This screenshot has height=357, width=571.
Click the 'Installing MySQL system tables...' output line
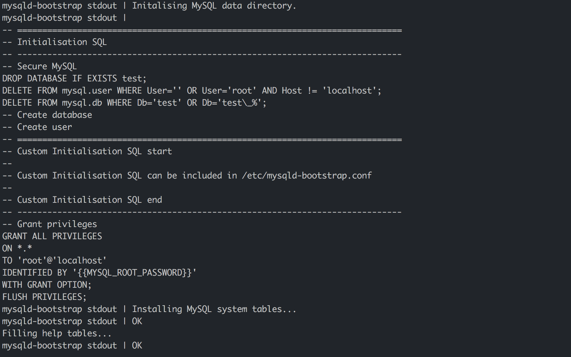point(214,309)
